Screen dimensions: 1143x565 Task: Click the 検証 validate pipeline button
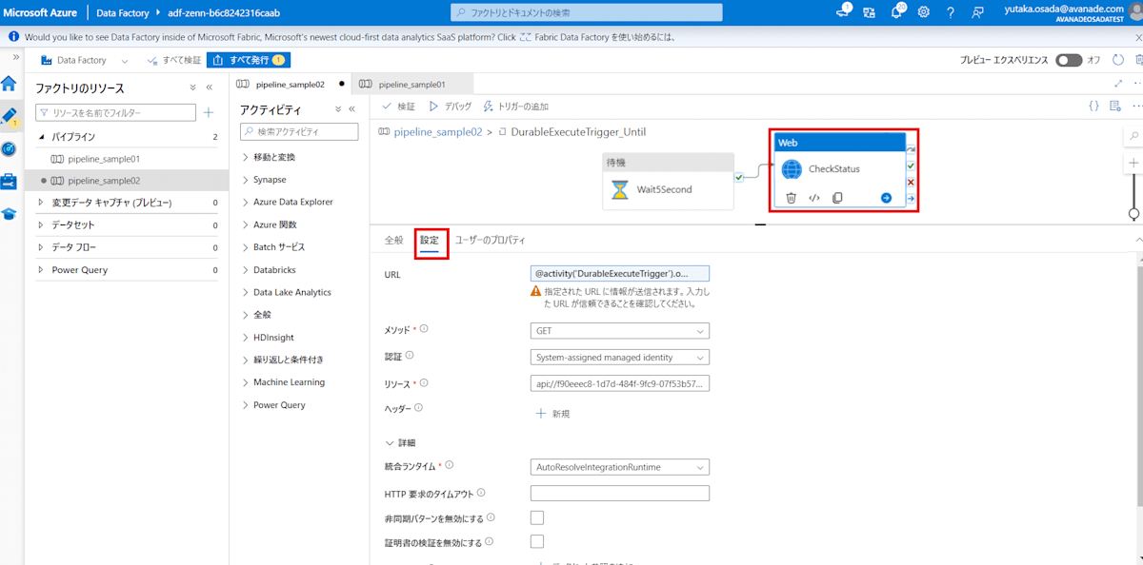click(399, 107)
